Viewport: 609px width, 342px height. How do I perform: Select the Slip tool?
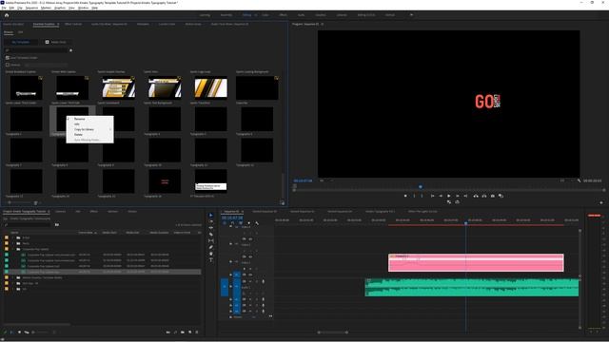[x=211, y=240]
